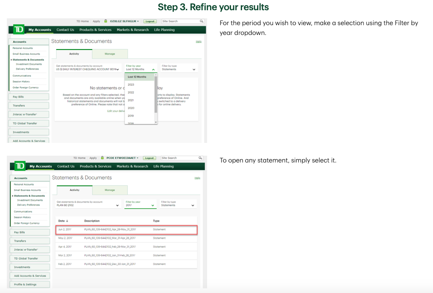Viewport: 433px width, 293px height.
Task: Select Last 12 Months in the year list
Action: tap(139, 77)
